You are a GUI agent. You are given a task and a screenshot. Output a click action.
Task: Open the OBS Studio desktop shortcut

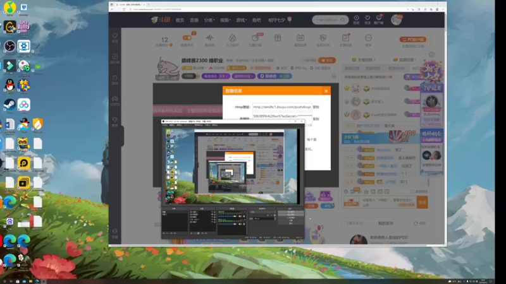(x=9, y=46)
